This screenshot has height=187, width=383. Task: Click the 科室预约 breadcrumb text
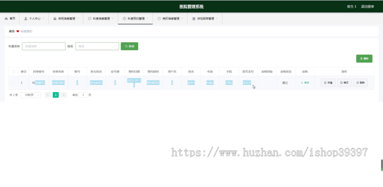coord(26,31)
